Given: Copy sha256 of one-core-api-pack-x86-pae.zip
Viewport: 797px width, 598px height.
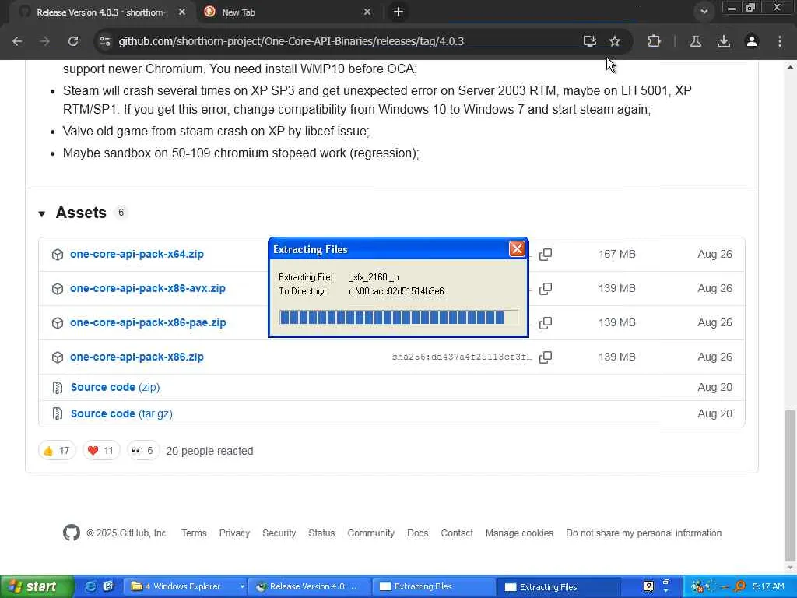Looking at the screenshot, I should (x=546, y=322).
